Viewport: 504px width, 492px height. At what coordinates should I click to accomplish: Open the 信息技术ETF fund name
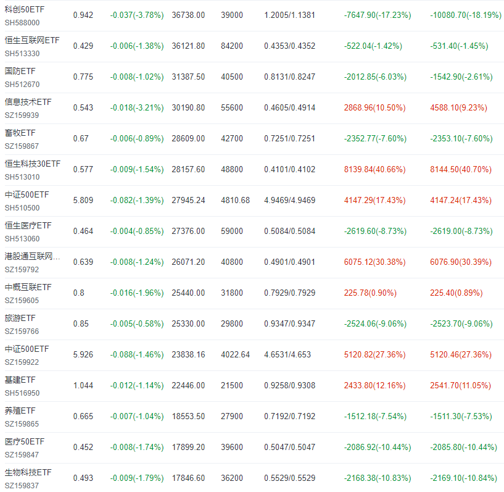point(28,102)
